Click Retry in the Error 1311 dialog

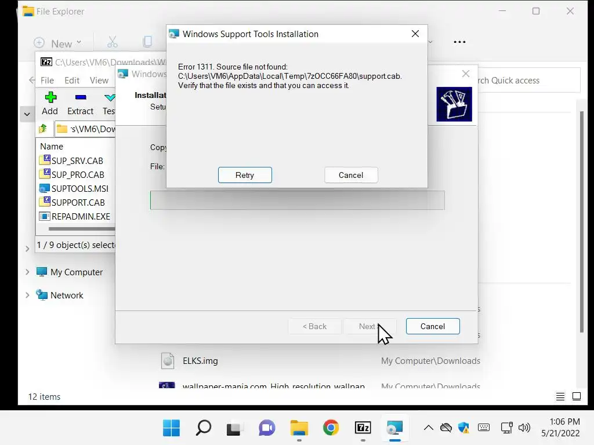(245, 175)
